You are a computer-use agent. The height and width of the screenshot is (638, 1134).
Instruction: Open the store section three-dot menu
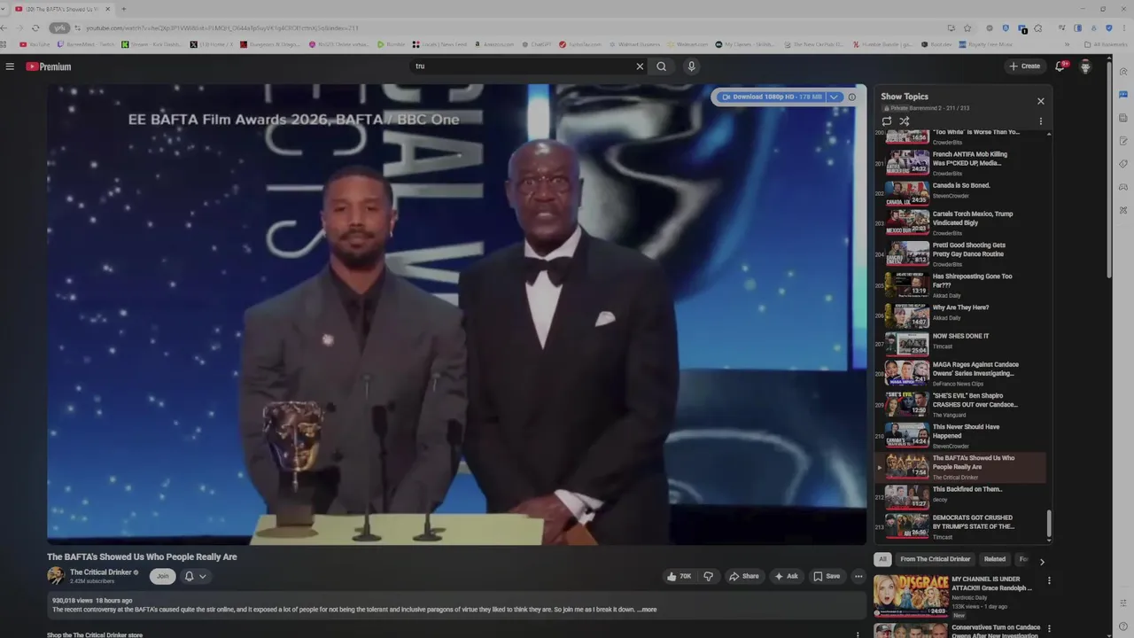(x=857, y=634)
